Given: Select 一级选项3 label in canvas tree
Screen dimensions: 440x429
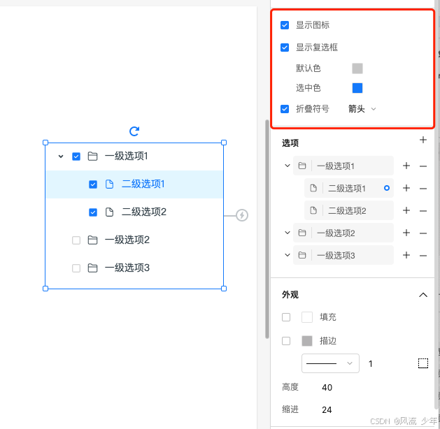Looking at the screenshot, I should [x=127, y=268].
